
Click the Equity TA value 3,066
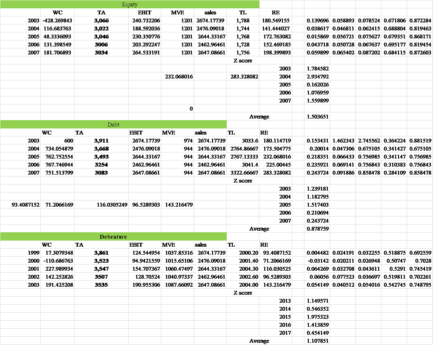coord(101,21)
